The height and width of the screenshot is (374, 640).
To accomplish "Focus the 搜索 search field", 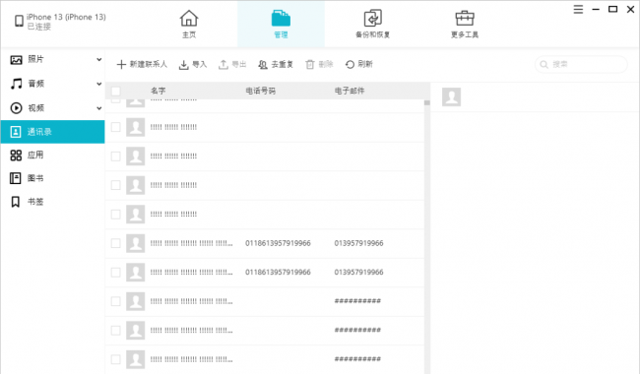I will [581, 64].
